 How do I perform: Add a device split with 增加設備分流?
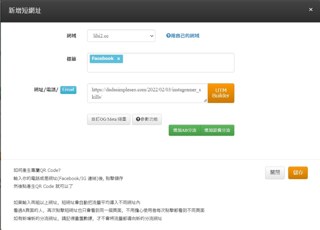(x=217, y=130)
